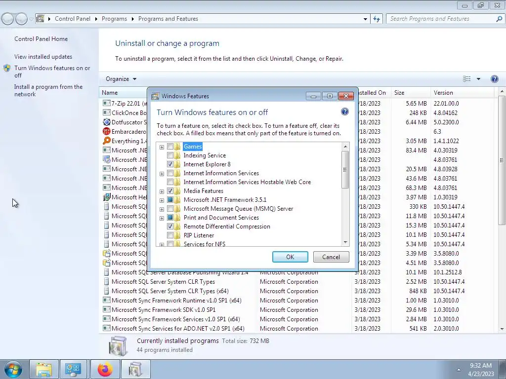This screenshot has width=506, height=379.
Task: Click the Programs and Features taskbar icon
Action: tap(135, 369)
